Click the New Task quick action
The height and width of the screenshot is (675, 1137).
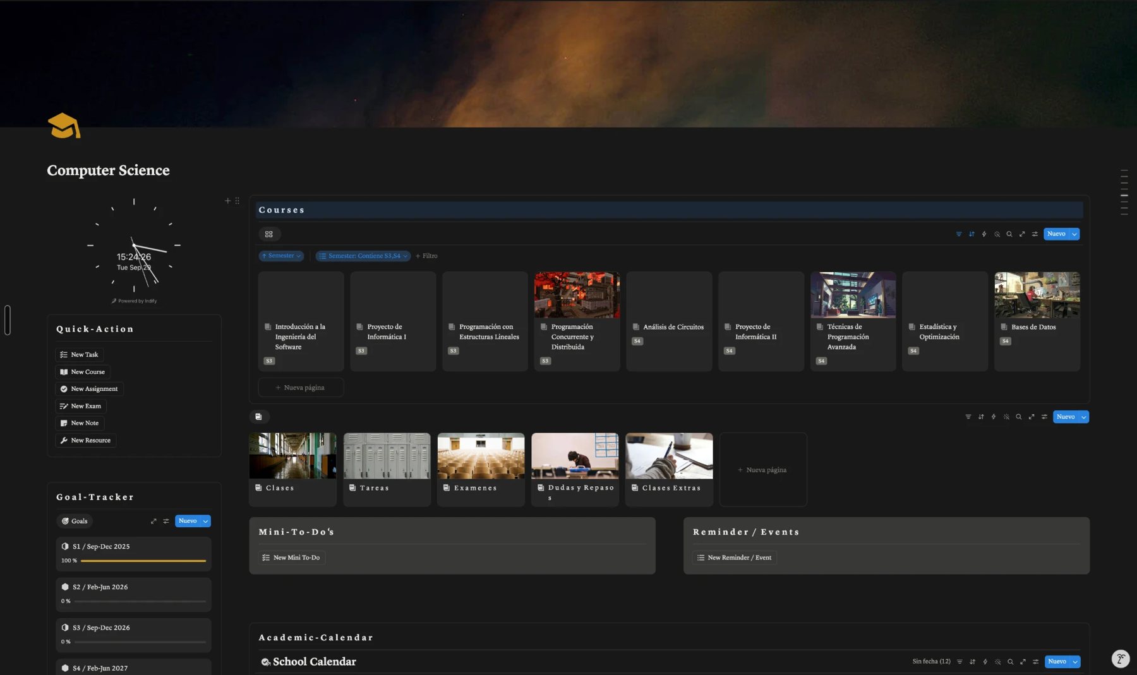click(80, 355)
